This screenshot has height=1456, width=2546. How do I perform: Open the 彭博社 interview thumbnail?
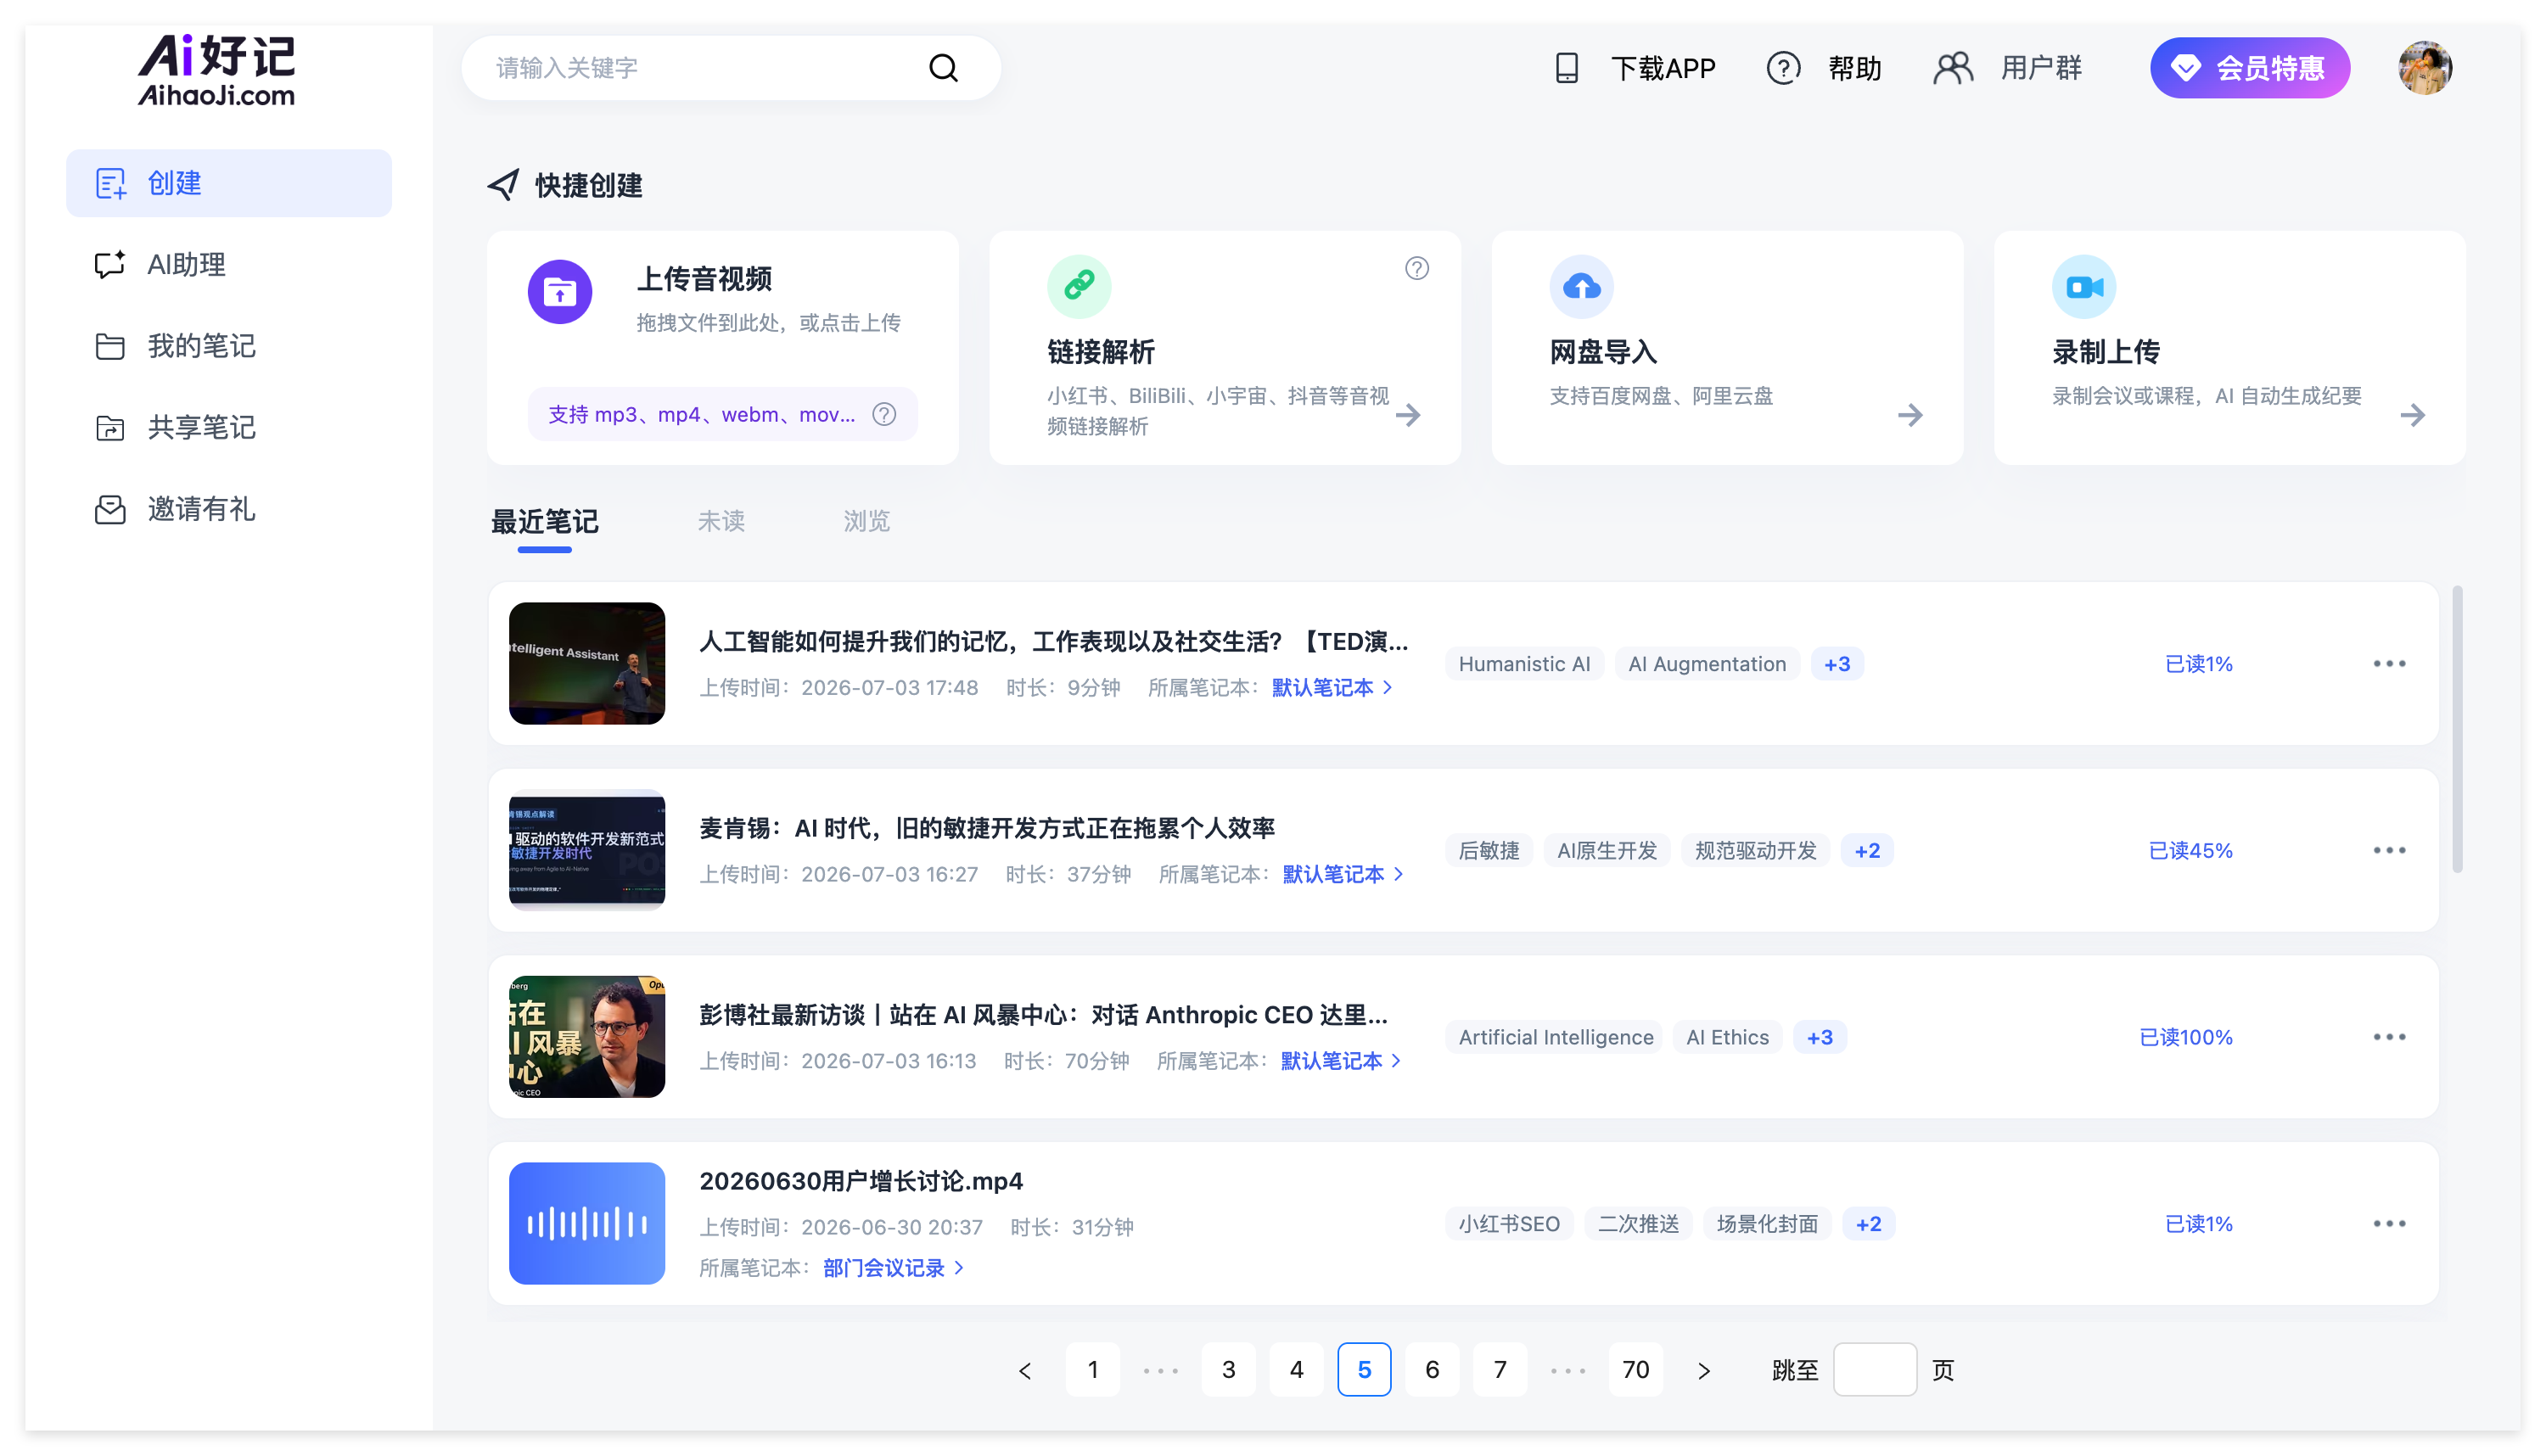coord(587,1037)
